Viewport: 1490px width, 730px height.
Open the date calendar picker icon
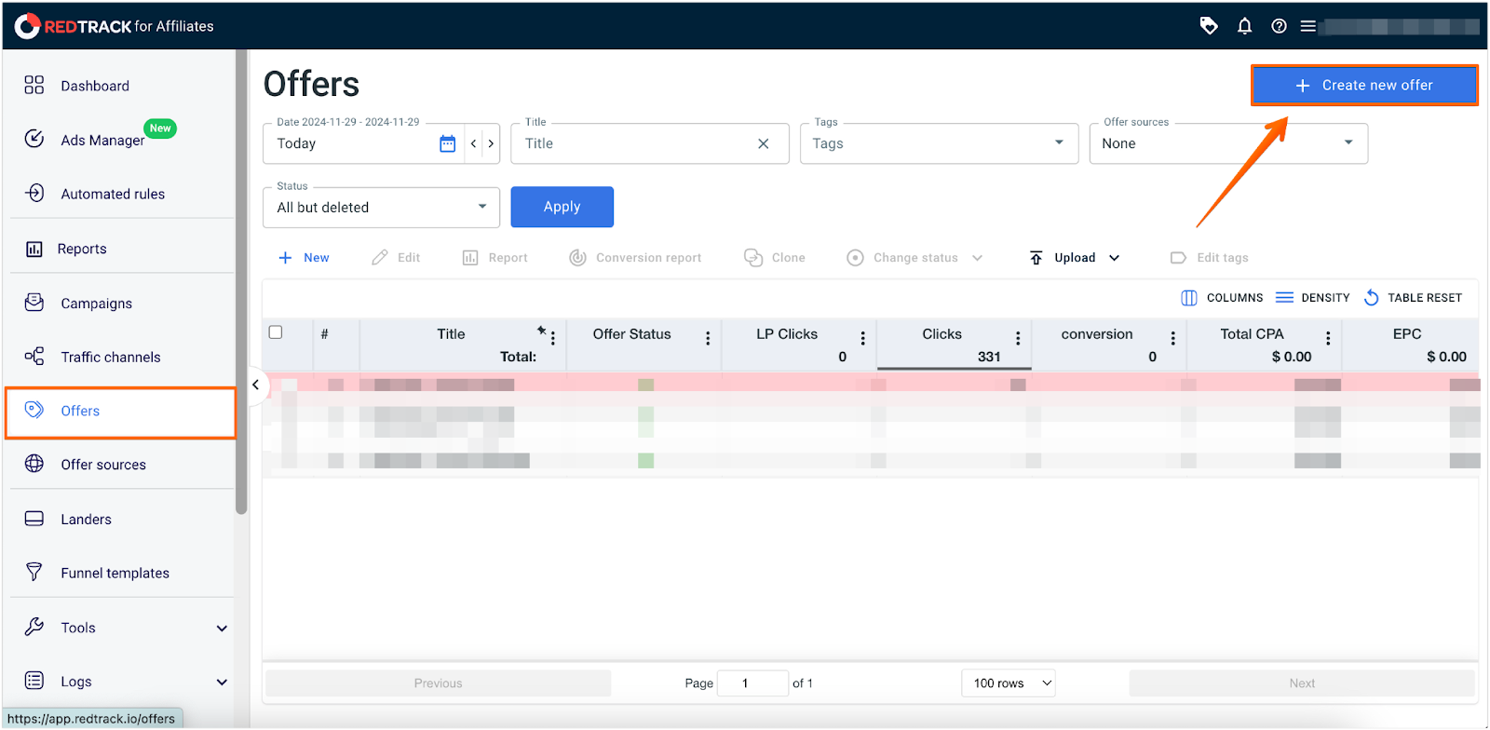tap(447, 143)
